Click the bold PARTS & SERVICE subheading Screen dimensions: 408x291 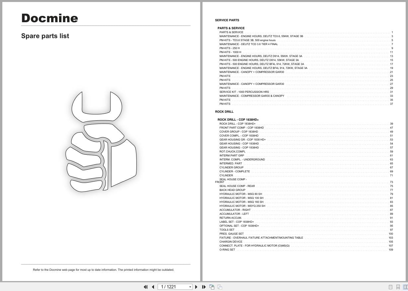tap(231, 28)
